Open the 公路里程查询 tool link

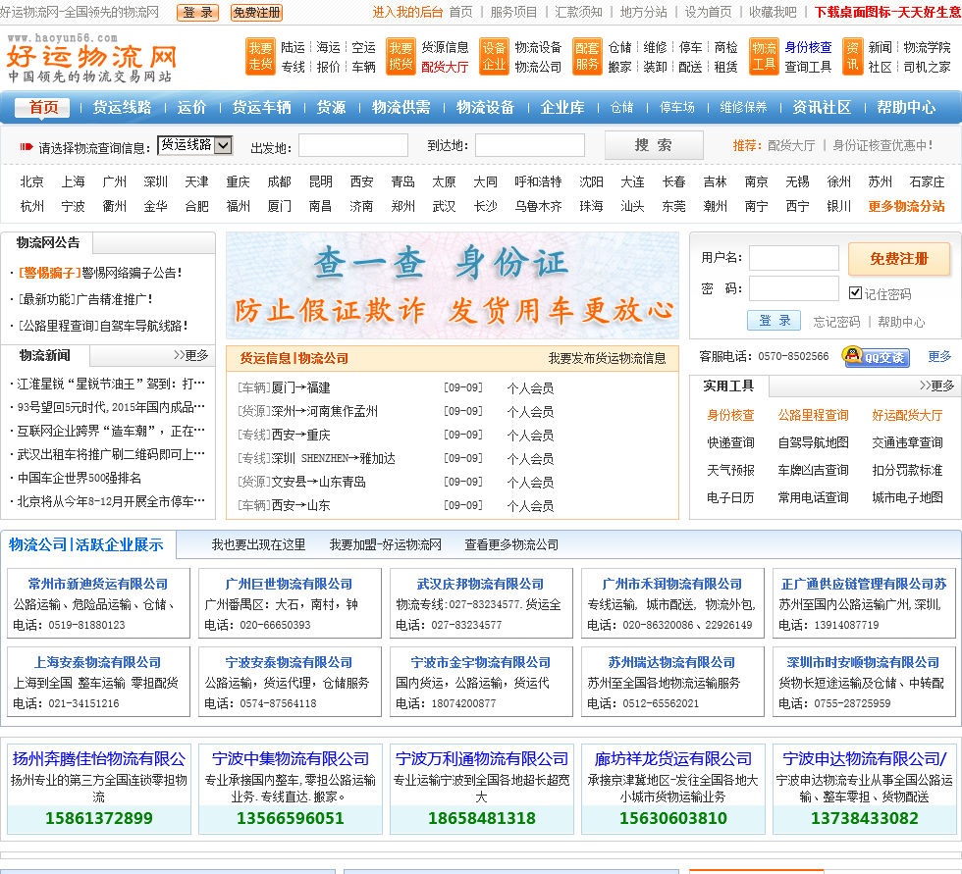click(813, 415)
